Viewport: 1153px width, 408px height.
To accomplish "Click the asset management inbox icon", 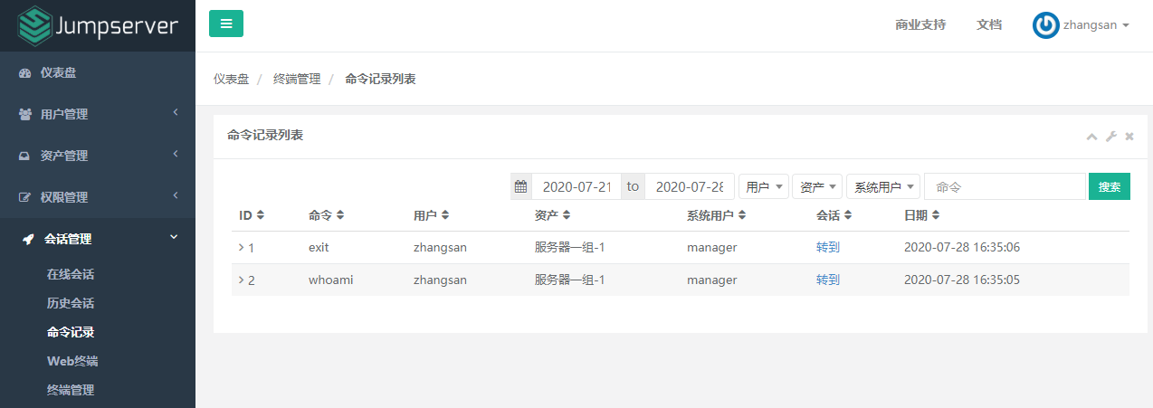I will coord(25,156).
